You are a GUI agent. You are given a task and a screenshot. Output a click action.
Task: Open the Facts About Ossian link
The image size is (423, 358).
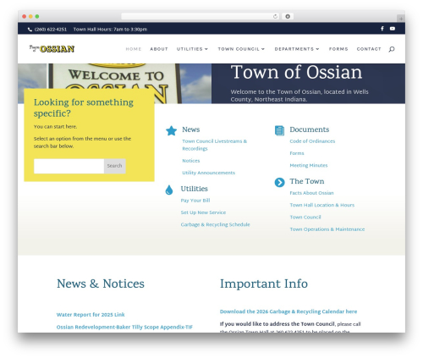point(311,193)
